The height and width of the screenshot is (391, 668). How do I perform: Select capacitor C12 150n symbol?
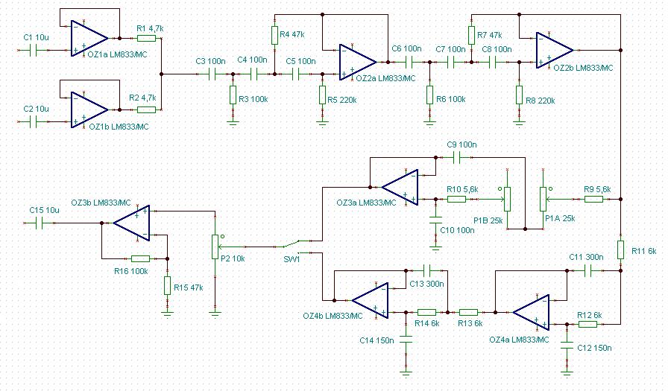(567, 345)
